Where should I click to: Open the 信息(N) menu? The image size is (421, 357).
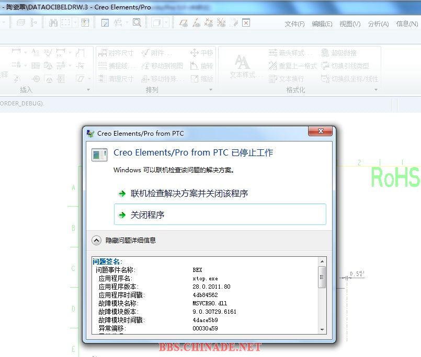coord(407,24)
